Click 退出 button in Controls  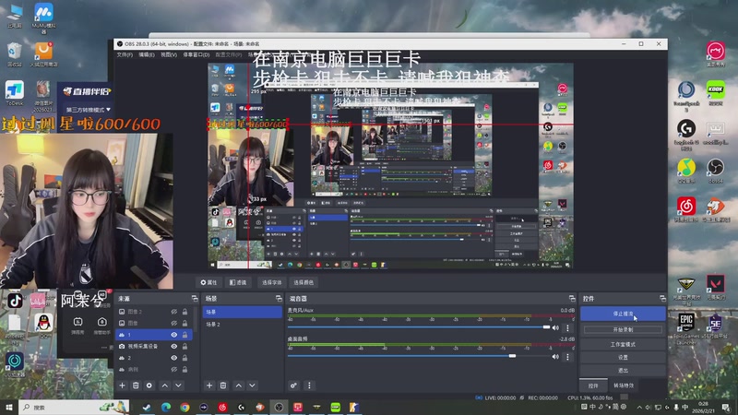pos(623,371)
